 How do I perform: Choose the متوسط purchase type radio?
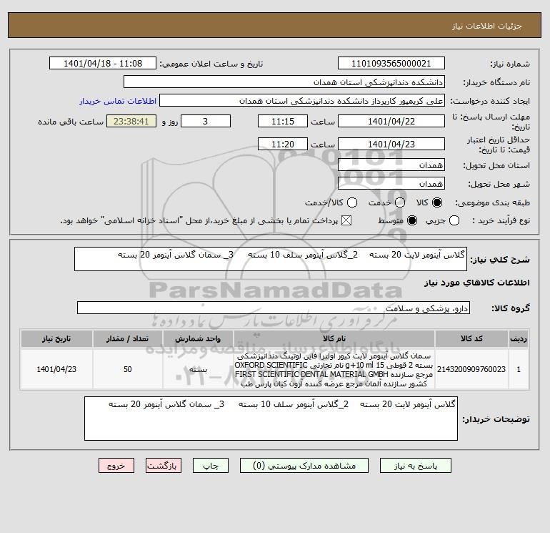pyautogui.click(x=412, y=220)
